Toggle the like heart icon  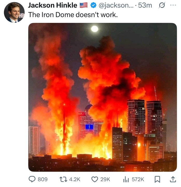[x=95, y=179]
